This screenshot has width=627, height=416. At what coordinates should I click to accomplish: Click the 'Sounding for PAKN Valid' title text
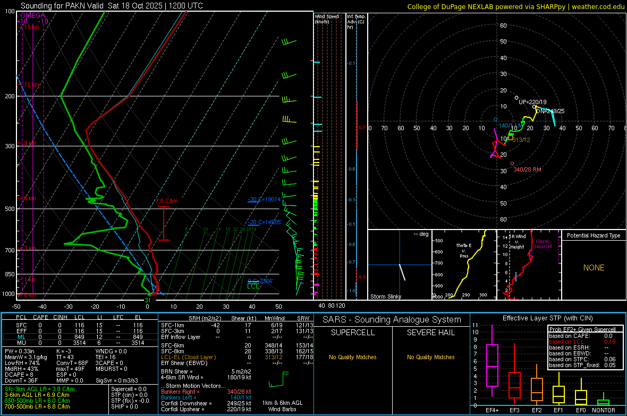(x=62, y=6)
